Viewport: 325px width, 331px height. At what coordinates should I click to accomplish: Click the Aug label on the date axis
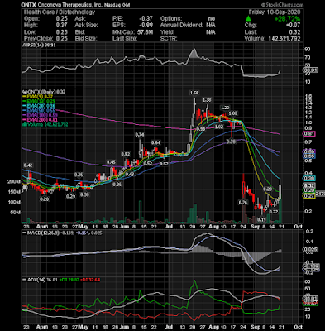click(213, 227)
